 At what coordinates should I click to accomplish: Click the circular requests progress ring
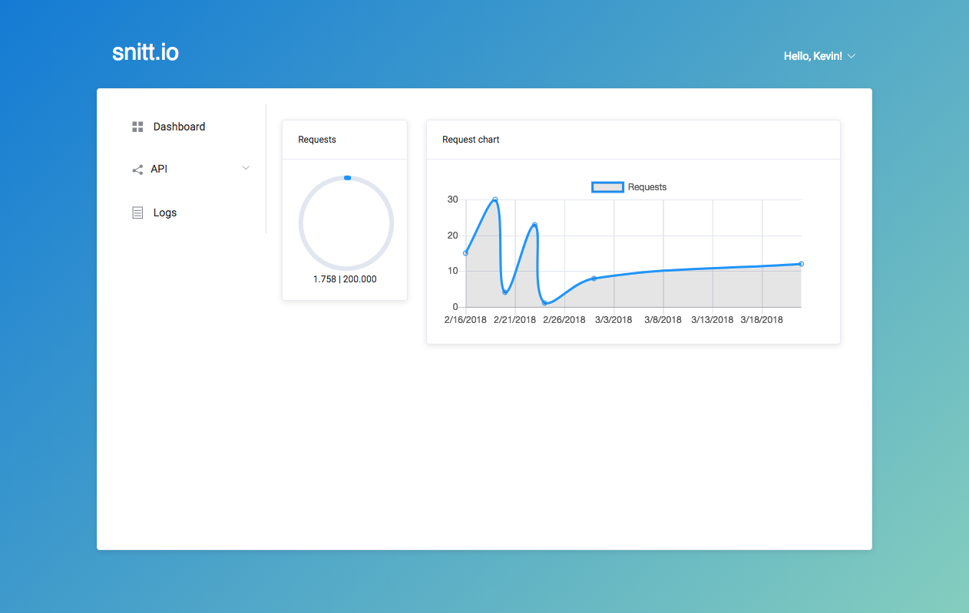(x=346, y=222)
